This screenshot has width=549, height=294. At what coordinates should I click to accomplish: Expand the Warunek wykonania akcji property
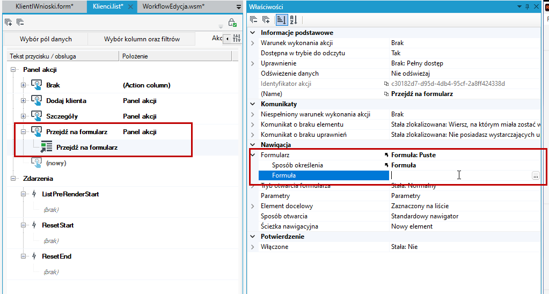(x=253, y=43)
